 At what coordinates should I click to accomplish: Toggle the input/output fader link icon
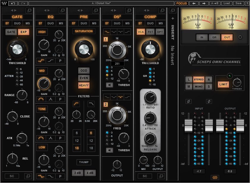tap(215, 177)
